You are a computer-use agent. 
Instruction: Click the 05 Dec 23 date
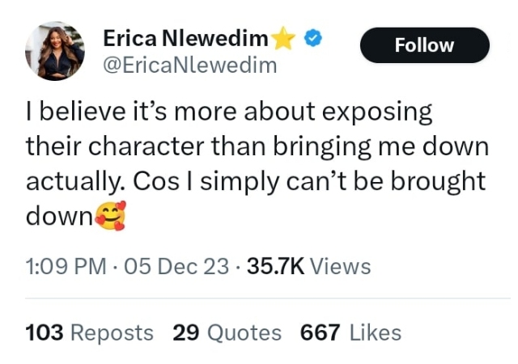coord(177,266)
